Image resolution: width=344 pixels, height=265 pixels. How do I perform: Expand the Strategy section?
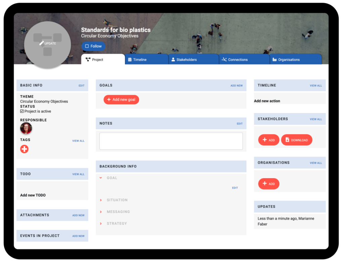pos(101,224)
